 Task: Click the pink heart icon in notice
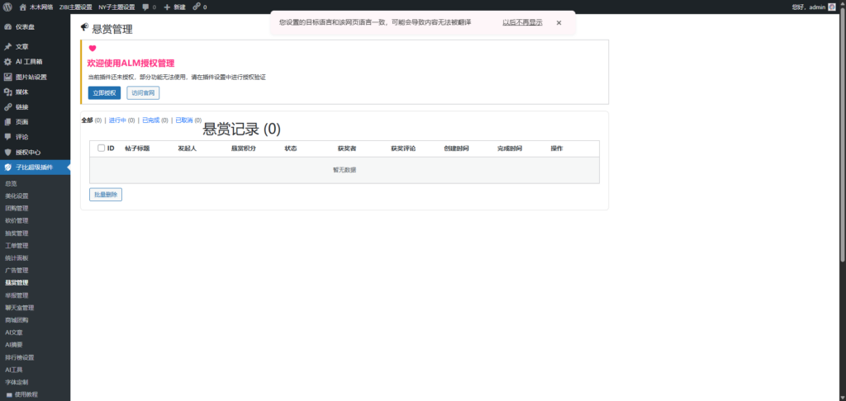[x=93, y=49]
